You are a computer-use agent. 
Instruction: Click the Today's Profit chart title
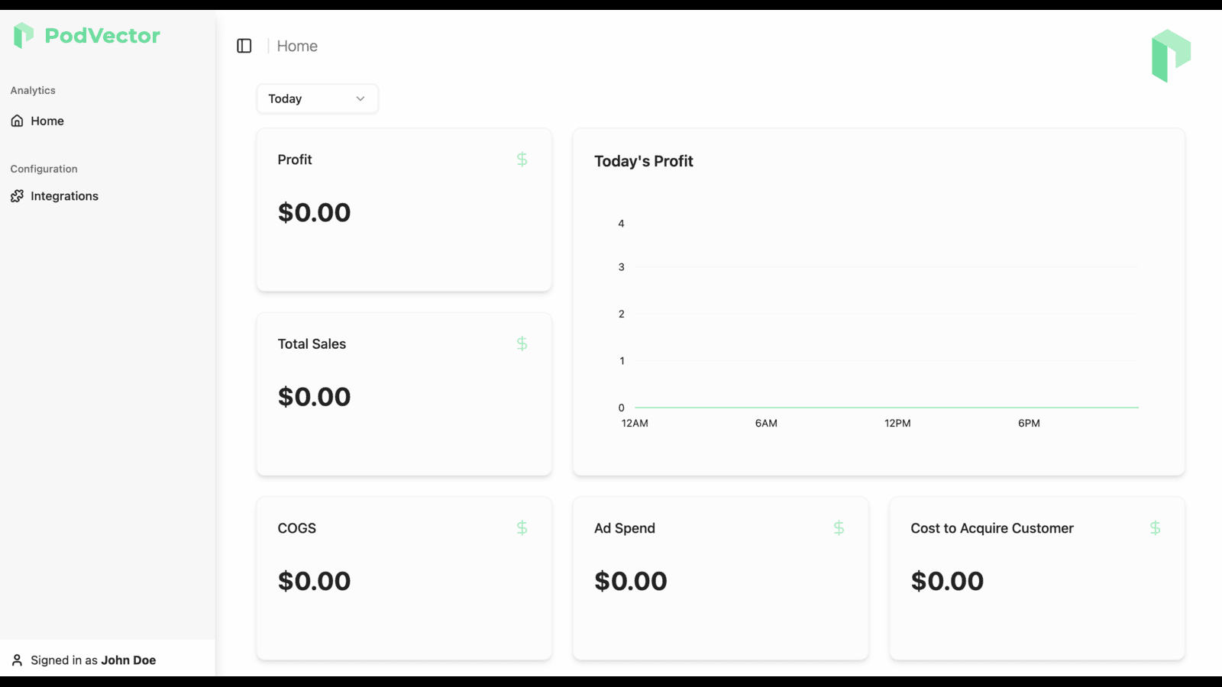click(x=644, y=161)
